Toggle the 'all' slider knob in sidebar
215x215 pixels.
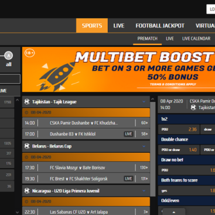pyautogui.click(x=9, y=56)
